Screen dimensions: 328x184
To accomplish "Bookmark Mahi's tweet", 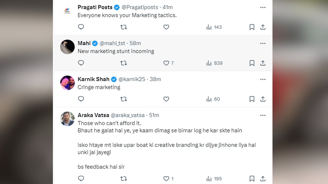I will [x=252, y=63].
